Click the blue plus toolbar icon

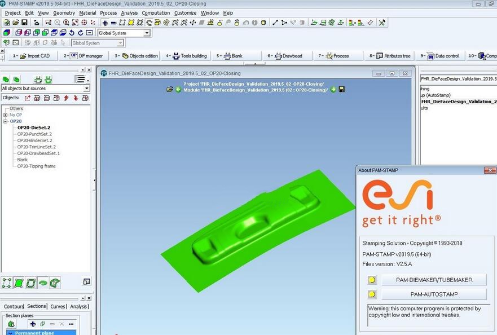pos(105,23)
